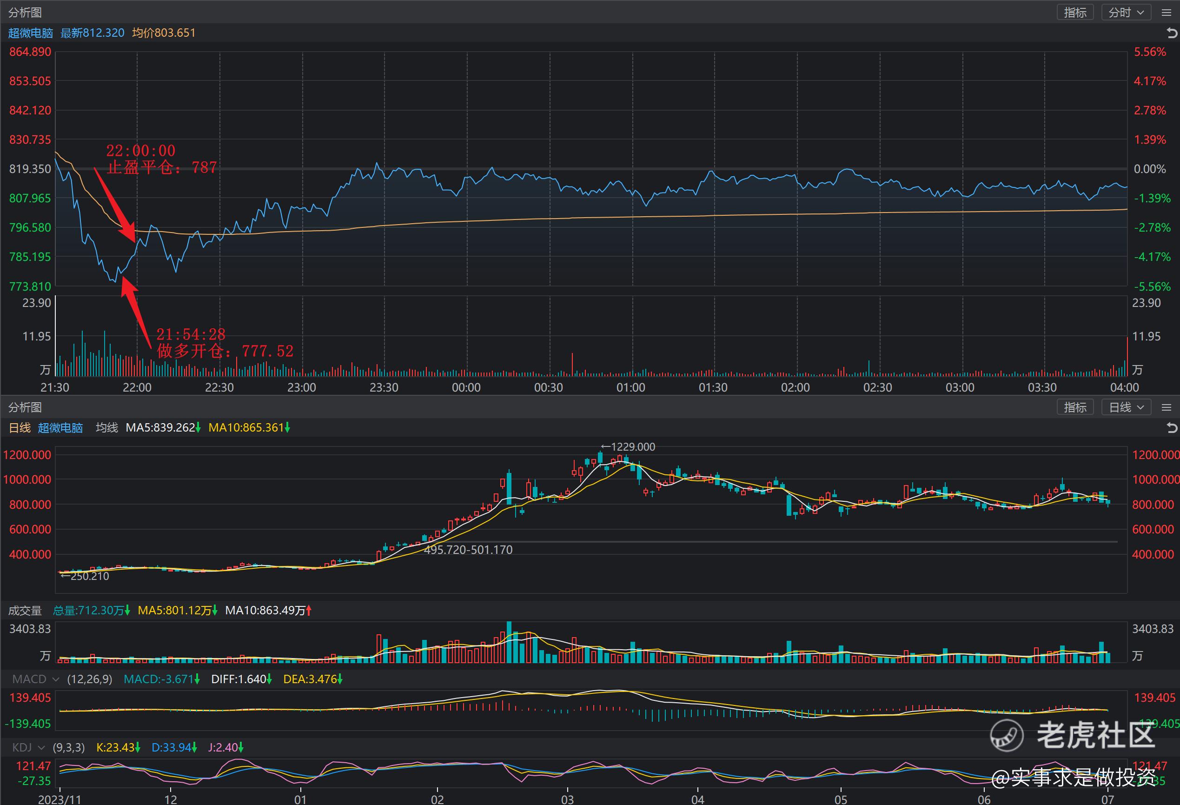Screen dimensions: 1180x805
Task: Click the 250.210 low price marker
Action: [x=84, y=576]
